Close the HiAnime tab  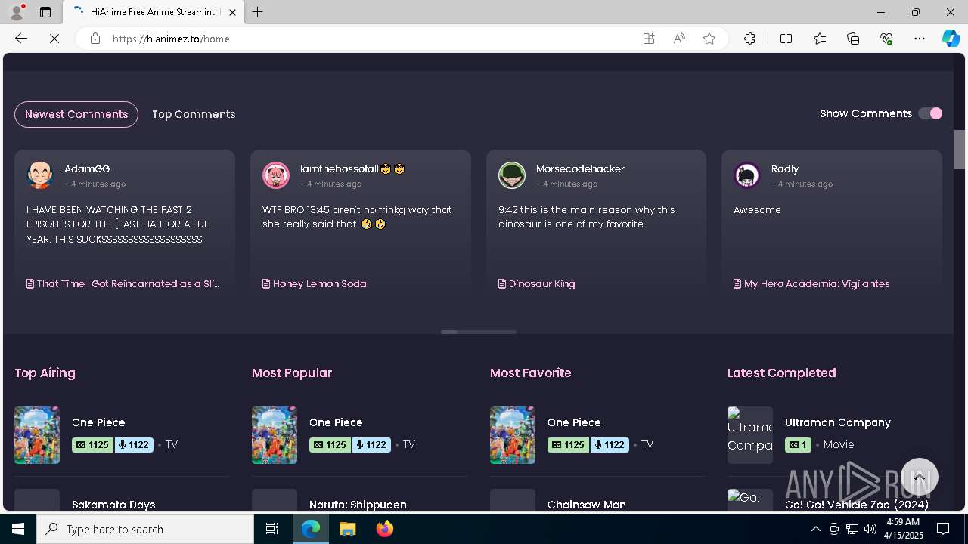232,12
